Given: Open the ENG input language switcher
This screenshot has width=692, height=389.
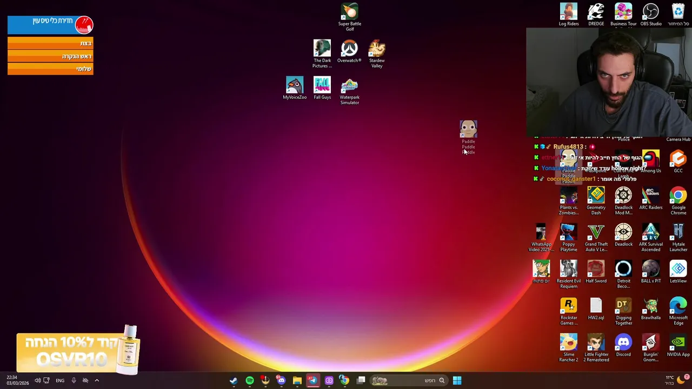Looking at the screenshot, I should click(60, 380).
